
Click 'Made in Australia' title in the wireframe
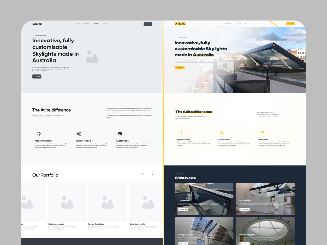click(x=43, y=141)
